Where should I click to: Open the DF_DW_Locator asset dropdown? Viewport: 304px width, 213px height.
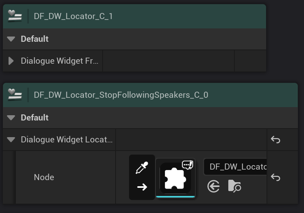click(x=235, y=167)
